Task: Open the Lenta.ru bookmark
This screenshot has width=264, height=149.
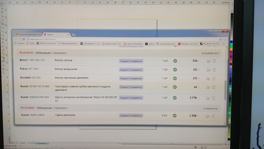Action: pyautogui.click(x=150, y=44)
